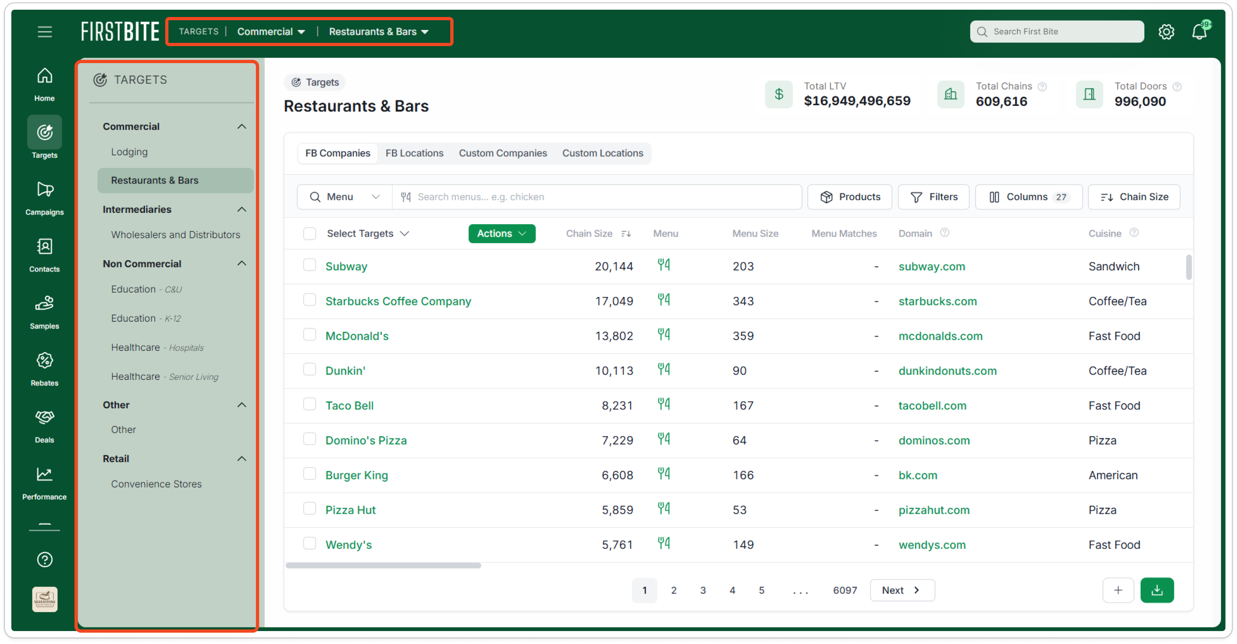Check the Wendy's row checkbox
The image size is (1237, 644).
(310, 543)
